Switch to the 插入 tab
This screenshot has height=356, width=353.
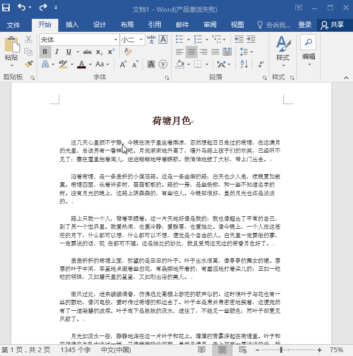[72, 24]
